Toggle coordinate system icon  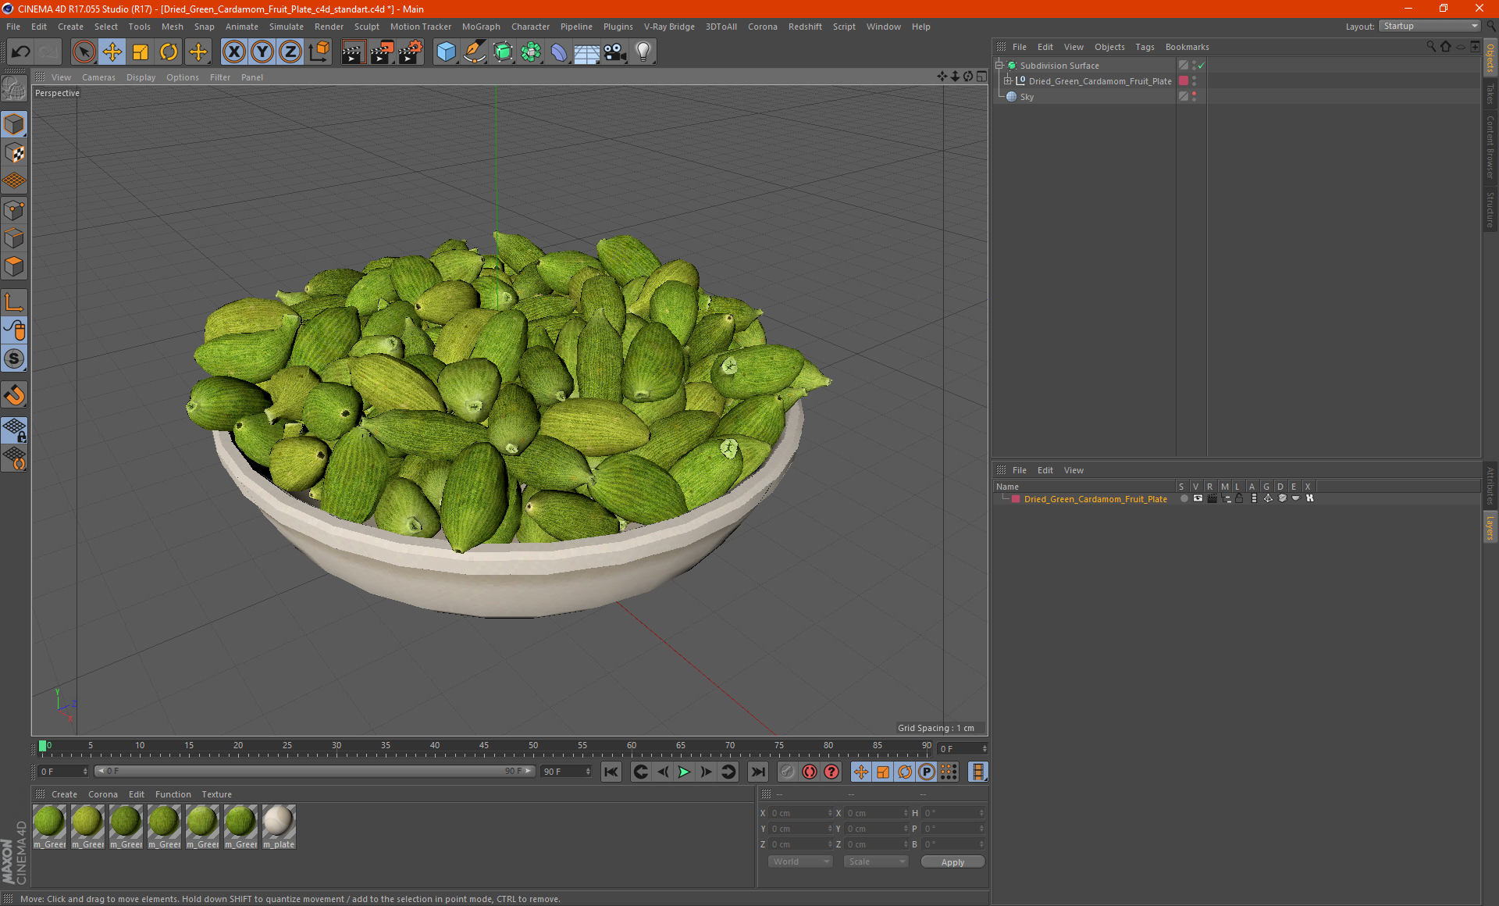tap(319, 52)
